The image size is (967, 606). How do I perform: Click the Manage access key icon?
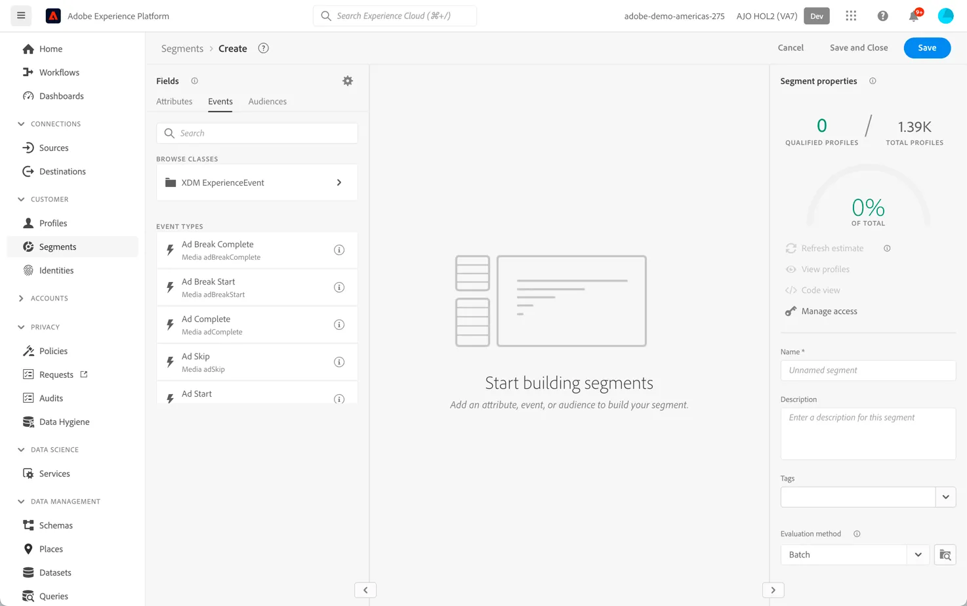pos(791,311)
